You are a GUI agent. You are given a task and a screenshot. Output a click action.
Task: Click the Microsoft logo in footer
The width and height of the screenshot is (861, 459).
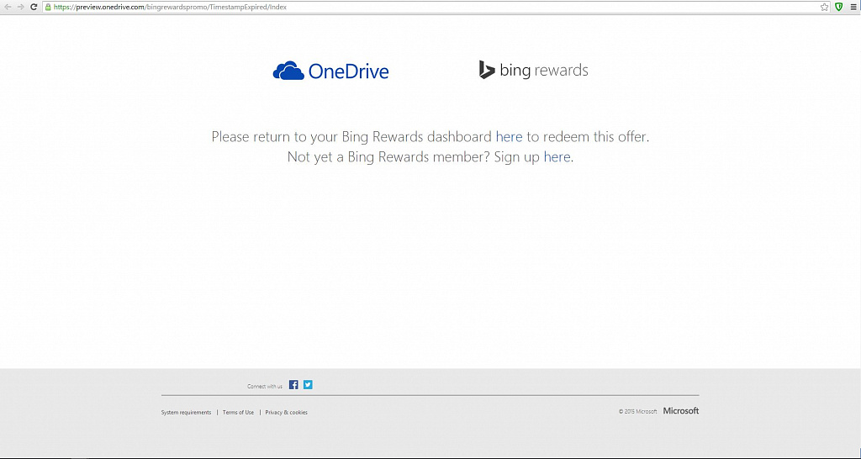tap(681, 411)
